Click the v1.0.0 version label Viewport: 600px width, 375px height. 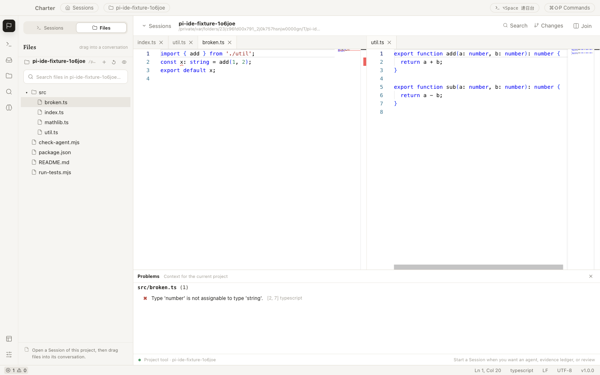tap(587, 370)
